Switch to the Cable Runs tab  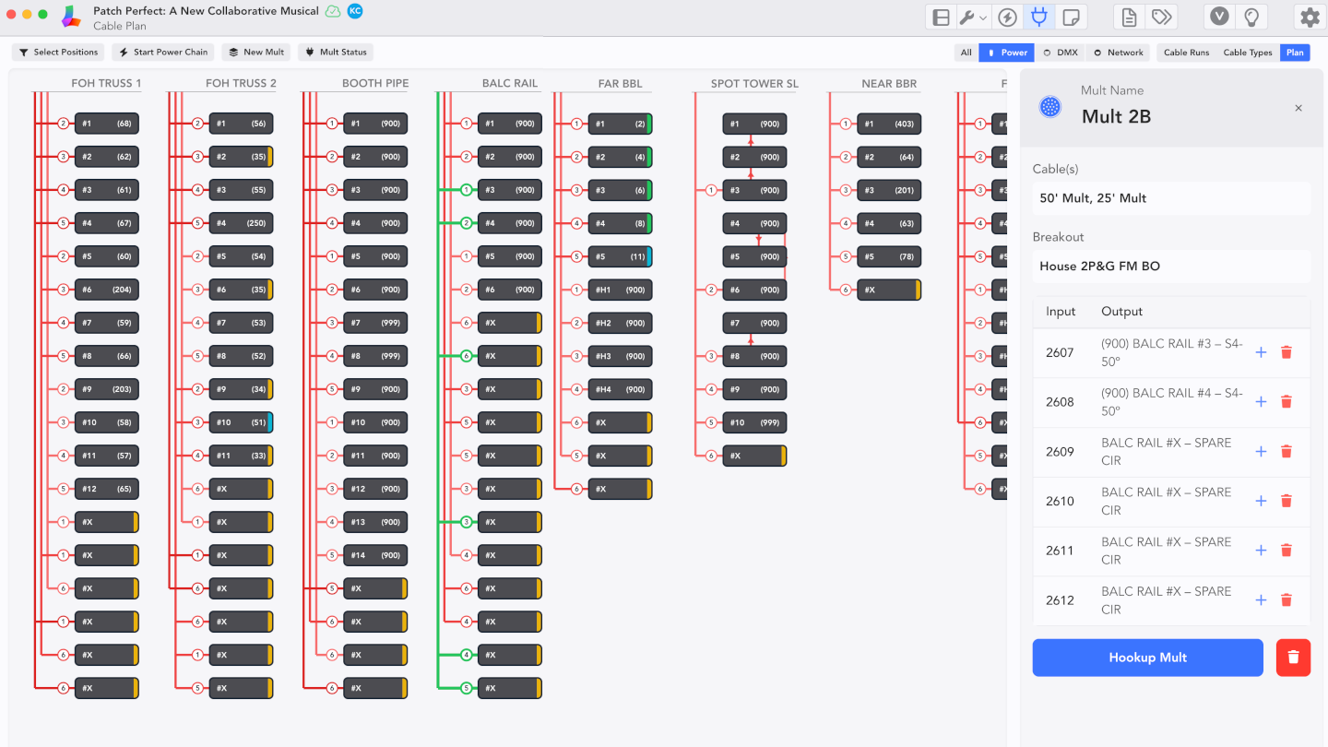1186,53
